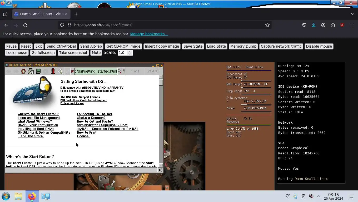Open How to Print link
358x202 pixels.
87,133
